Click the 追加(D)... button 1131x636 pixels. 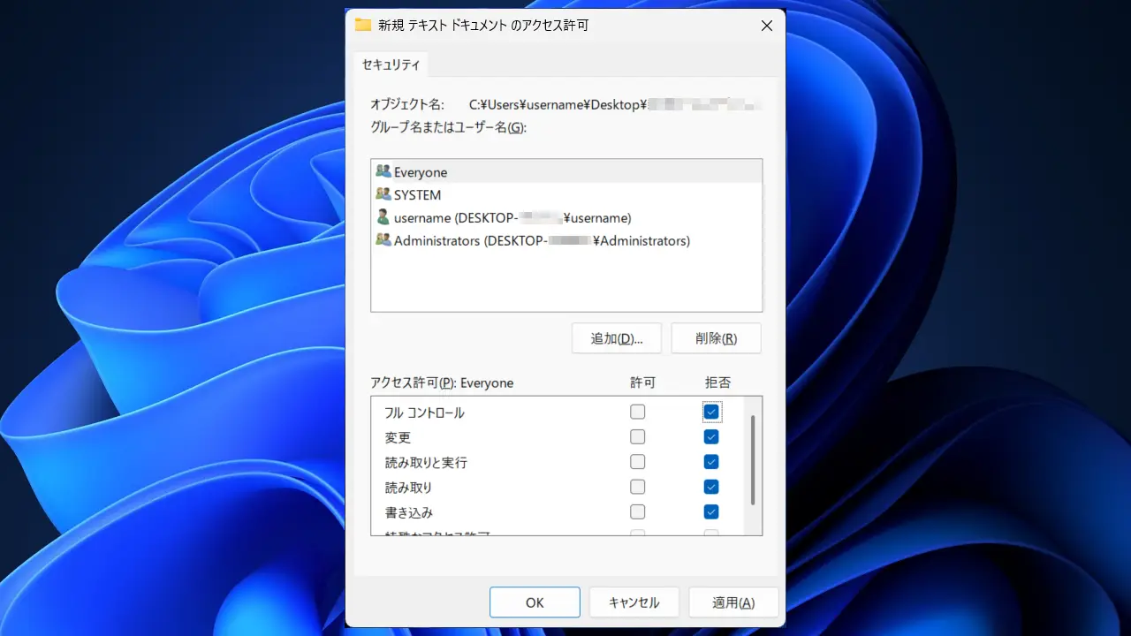[x=616, y=338]
